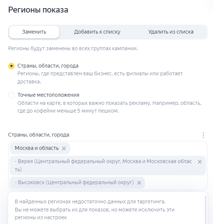Click the insufficient targeting data message
Image resolution: width=213 pixels, height=224 pixels.
coord(95,210)
